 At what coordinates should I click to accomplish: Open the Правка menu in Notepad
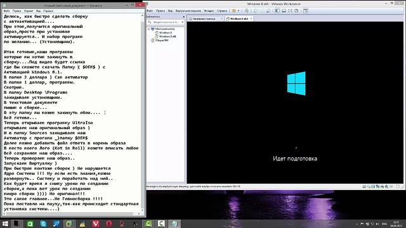(17, 11)
